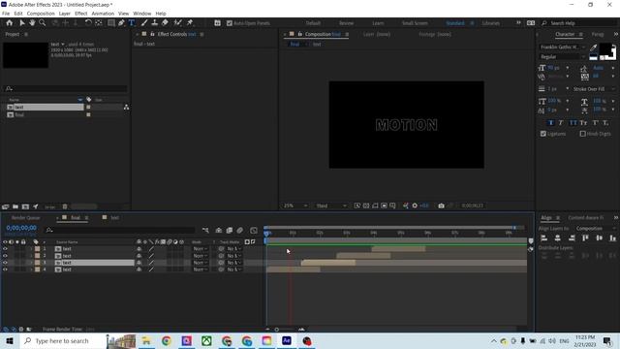Click the eyedropper in Character panel
Screen dimensions: 620x349
pyautogui.click(x=593, y=48)
